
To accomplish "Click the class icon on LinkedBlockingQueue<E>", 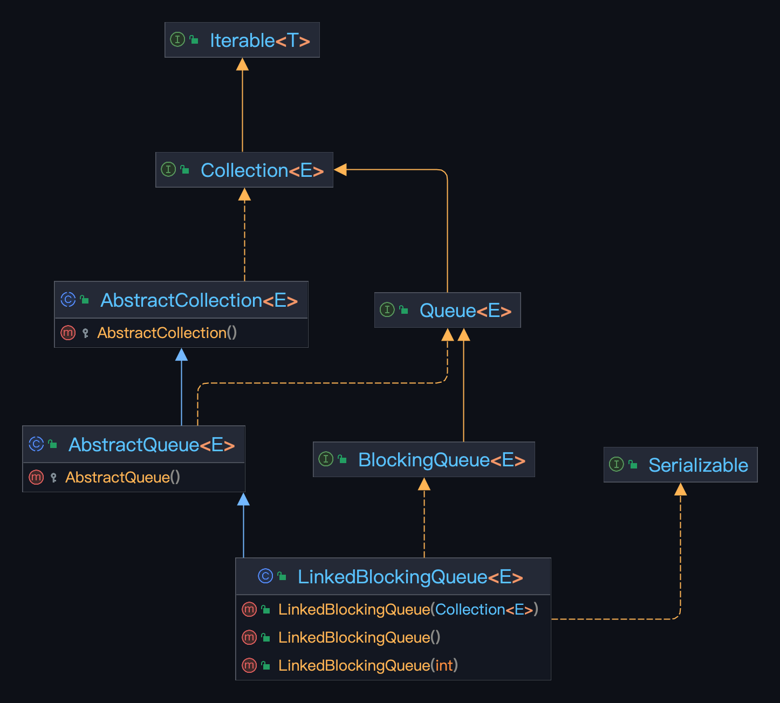I will 265,576.
